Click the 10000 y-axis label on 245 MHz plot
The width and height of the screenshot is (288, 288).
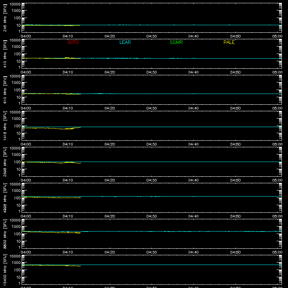(x=15, y=4)
